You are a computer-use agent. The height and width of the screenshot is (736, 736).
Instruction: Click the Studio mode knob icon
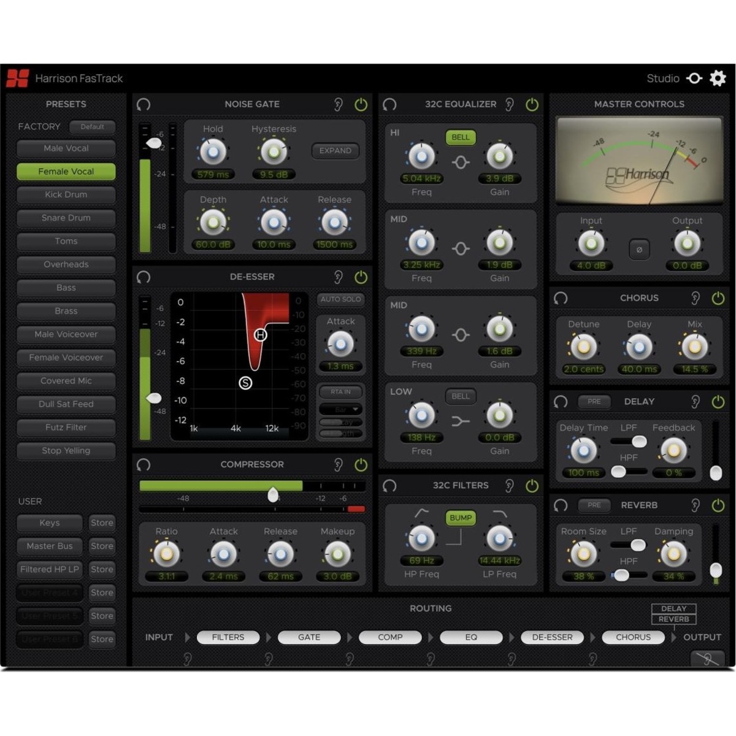[x=694, y=78]
